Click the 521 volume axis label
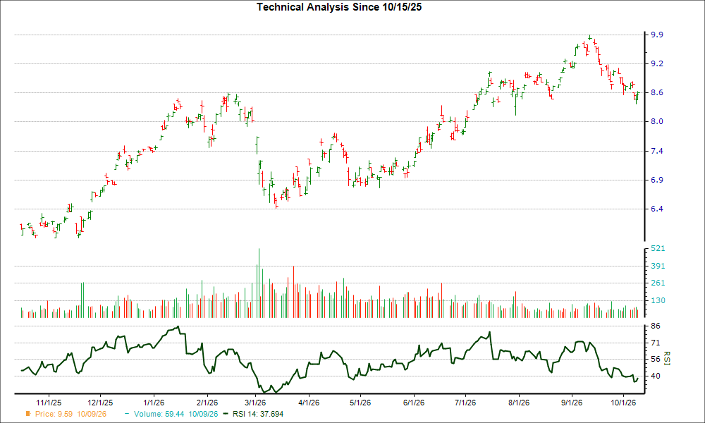 pos(658,249)
